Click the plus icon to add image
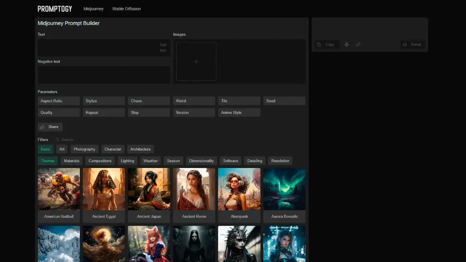This screenshot has height=262, width=466. coord(196,62)
